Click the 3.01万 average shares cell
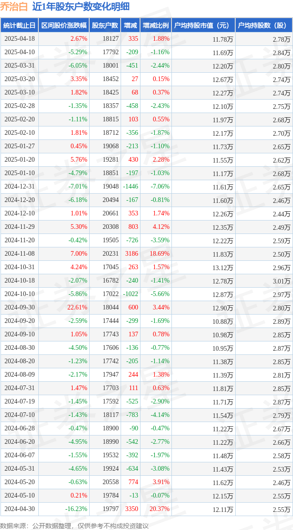 pyautogui.click(x=281, y=281)
